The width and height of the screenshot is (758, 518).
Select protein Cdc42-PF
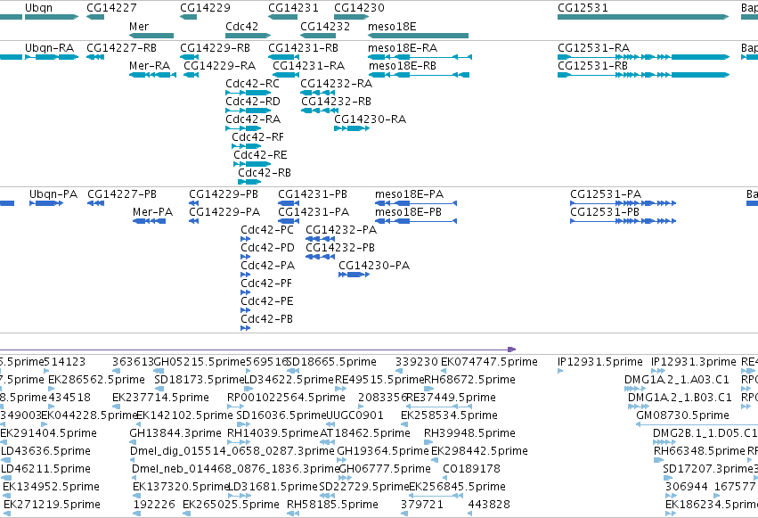pos(266,284)
